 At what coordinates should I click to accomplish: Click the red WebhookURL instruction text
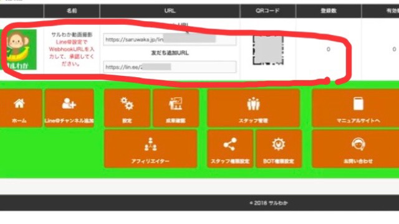tap(72, 53)
